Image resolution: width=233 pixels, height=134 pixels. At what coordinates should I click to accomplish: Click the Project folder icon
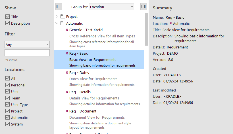point(63,16)
